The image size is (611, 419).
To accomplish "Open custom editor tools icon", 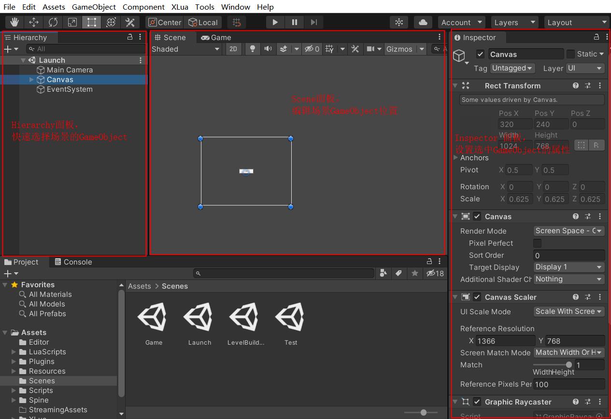I will tap(130, 22).
